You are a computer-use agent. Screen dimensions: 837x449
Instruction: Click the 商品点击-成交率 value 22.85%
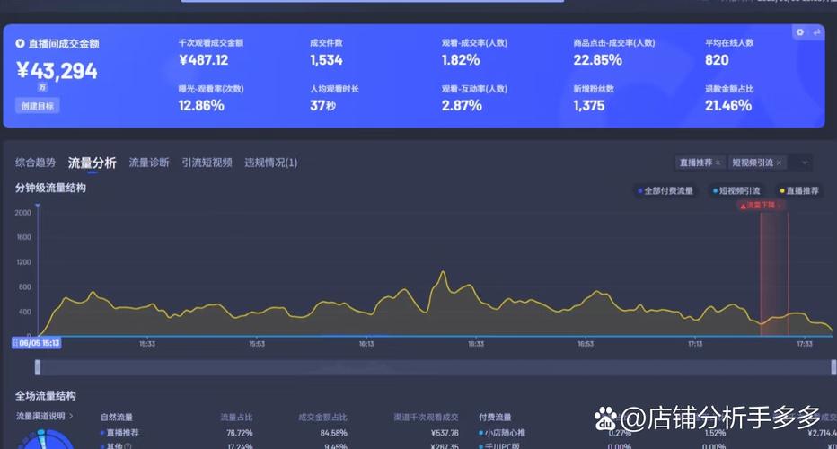tap(597, 60)
